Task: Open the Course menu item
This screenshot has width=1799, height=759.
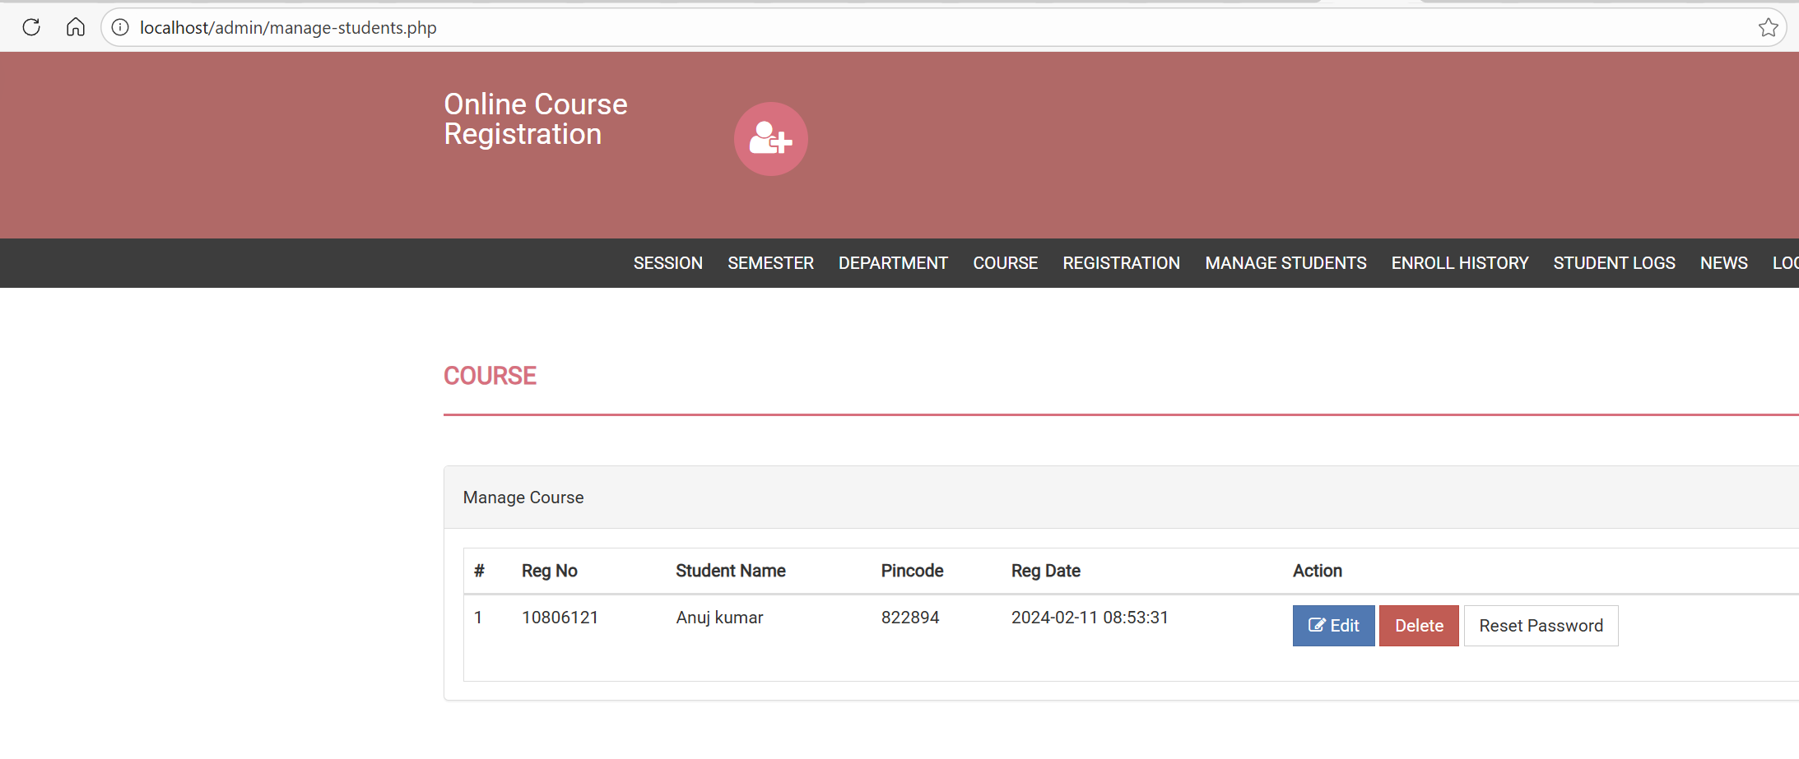Action: 1005,263
